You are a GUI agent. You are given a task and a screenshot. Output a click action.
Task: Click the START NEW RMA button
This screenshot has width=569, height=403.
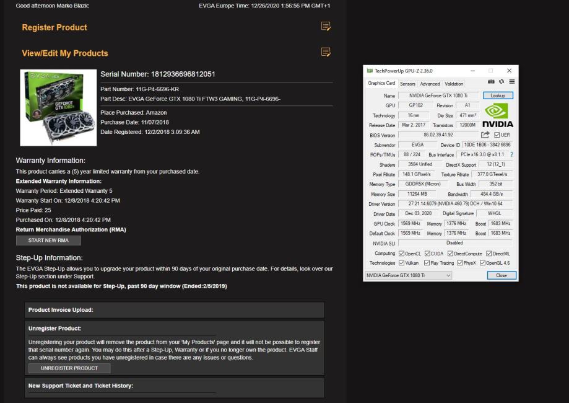[48, 240]
